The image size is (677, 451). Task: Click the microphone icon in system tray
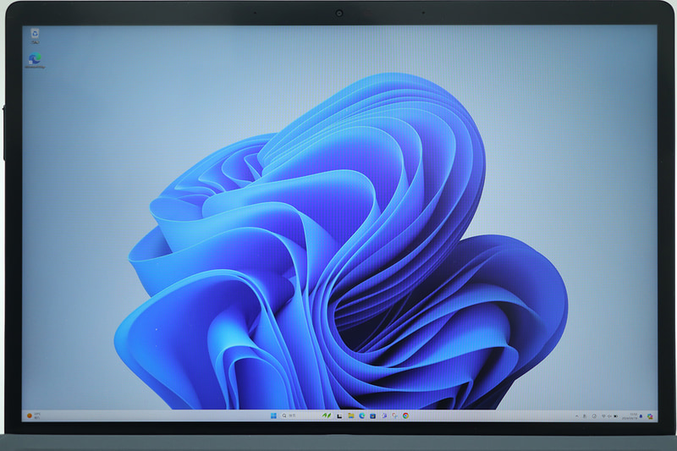click(x=584, y=416)
